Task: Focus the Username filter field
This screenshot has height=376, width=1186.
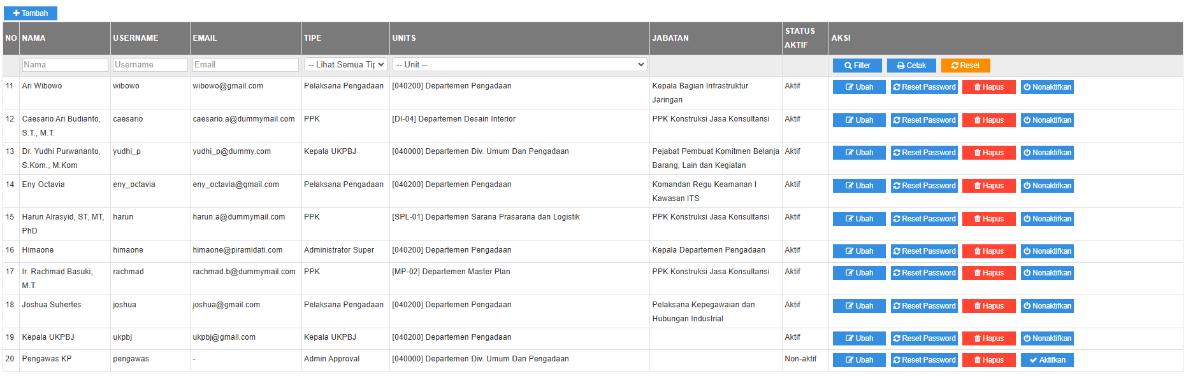Action: [150, 65]
